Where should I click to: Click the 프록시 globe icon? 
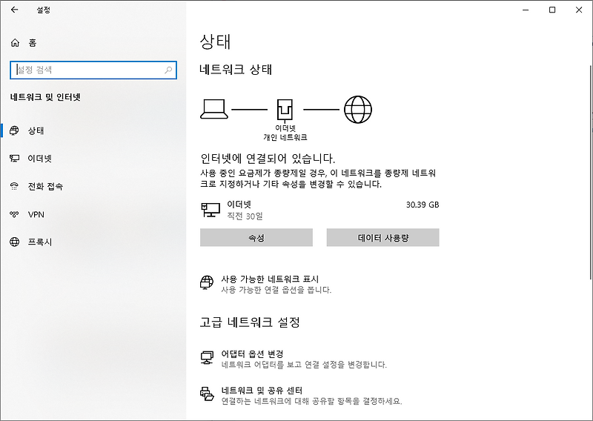point(14,242)
